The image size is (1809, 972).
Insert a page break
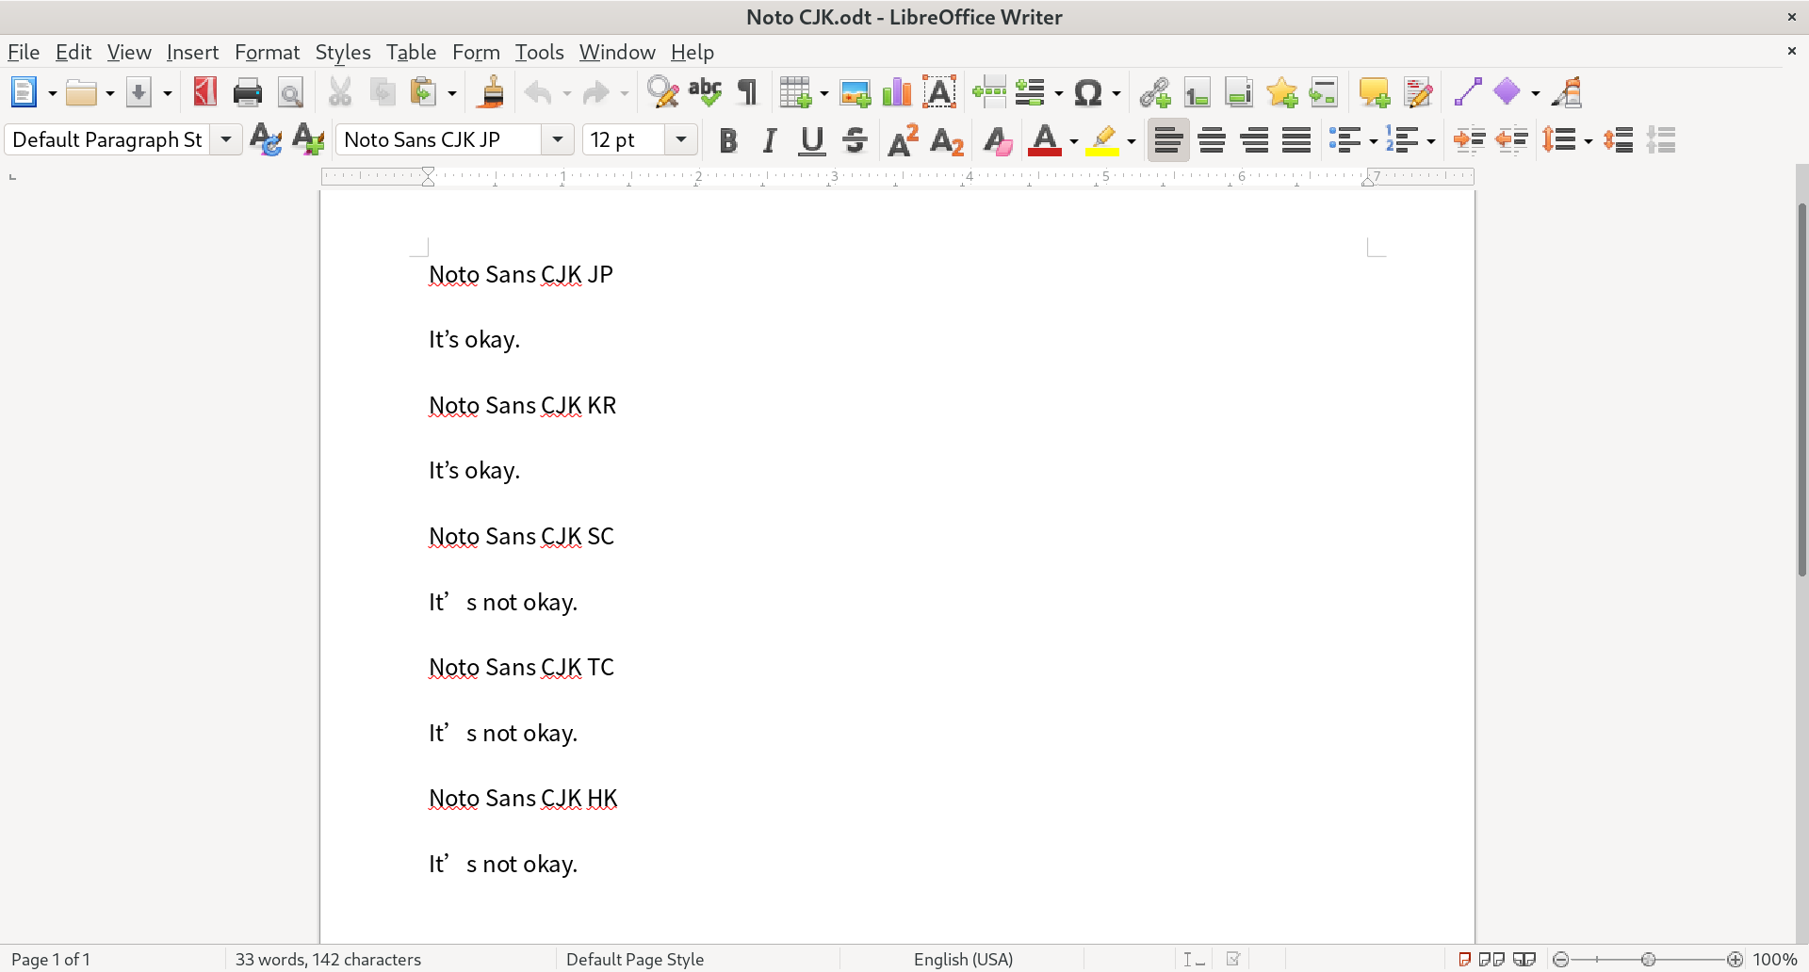click(989, 92)
